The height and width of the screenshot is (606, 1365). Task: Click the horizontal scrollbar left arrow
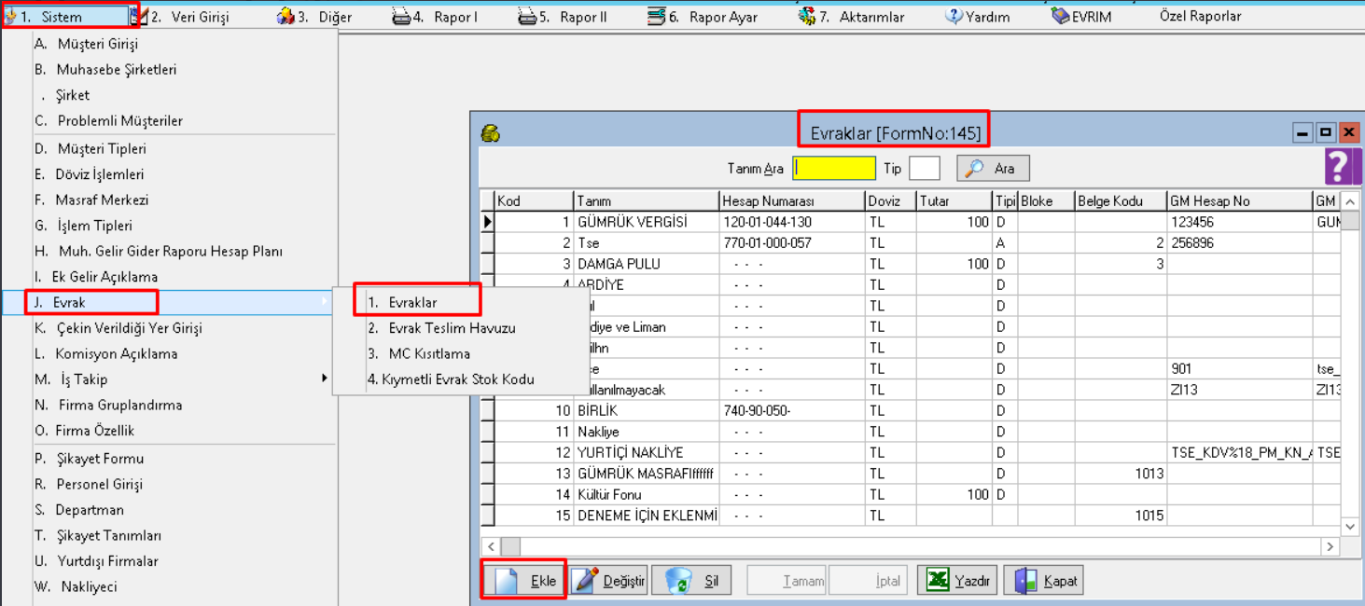pos(491,547)
